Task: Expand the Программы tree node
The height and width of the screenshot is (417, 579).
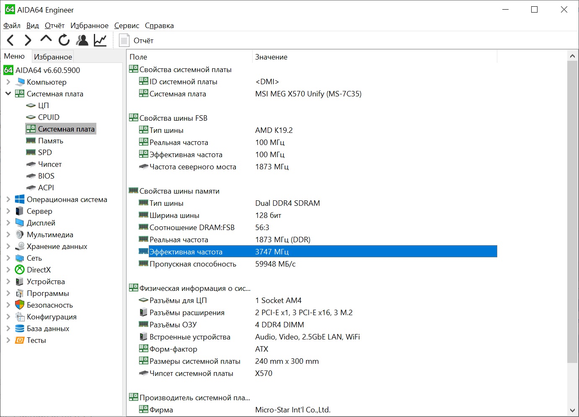Action: pyautogui.click(x=8, y=293)
